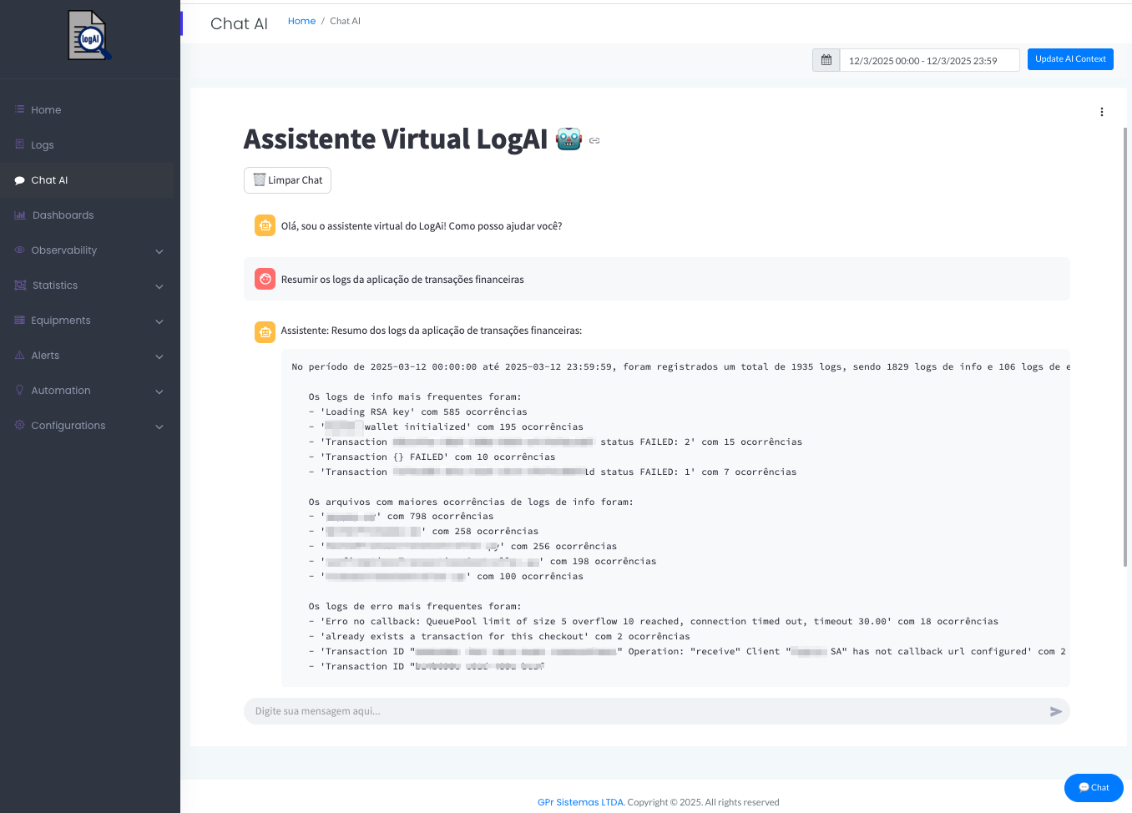Follow the Home breadcrumb link
Viewport: 1132px width, 813px height.
[301, 21]
